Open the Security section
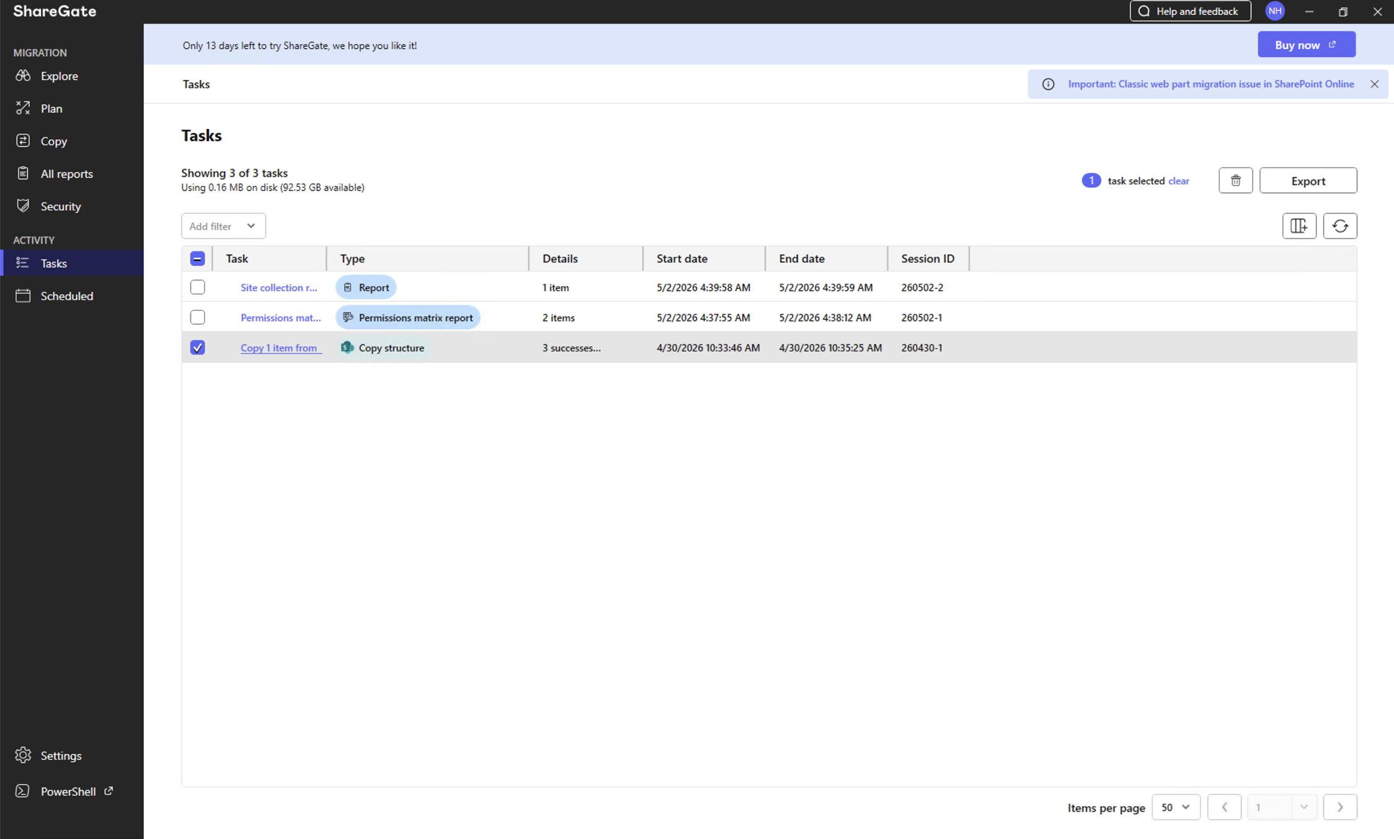This screenshot has width=1394, height=839. 72,206
